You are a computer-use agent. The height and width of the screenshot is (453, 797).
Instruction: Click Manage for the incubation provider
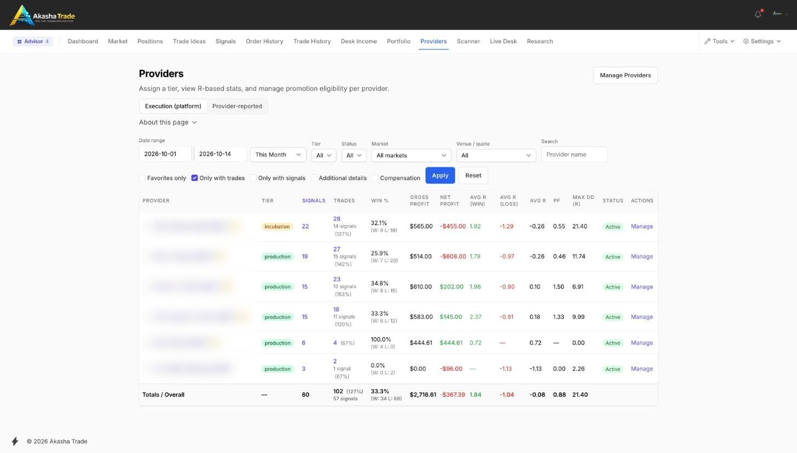(x=642, y=226)
